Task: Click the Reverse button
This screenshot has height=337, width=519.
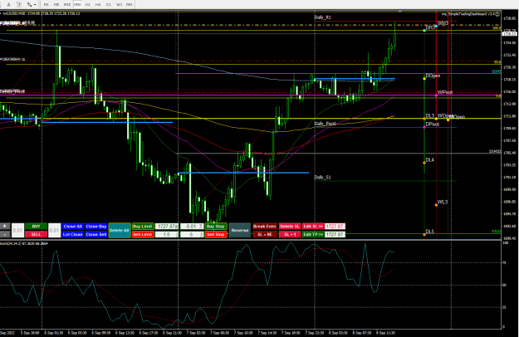Action: point(240,231)
